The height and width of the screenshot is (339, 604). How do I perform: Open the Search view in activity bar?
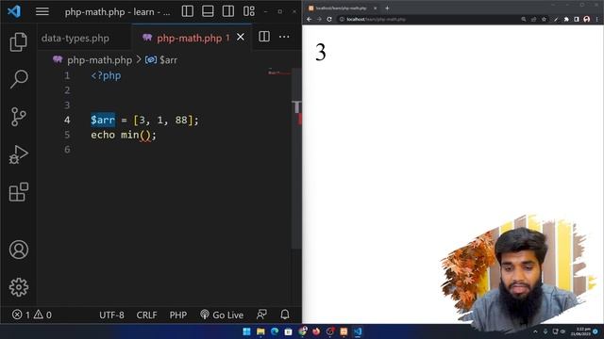click(x=18, y=79)
